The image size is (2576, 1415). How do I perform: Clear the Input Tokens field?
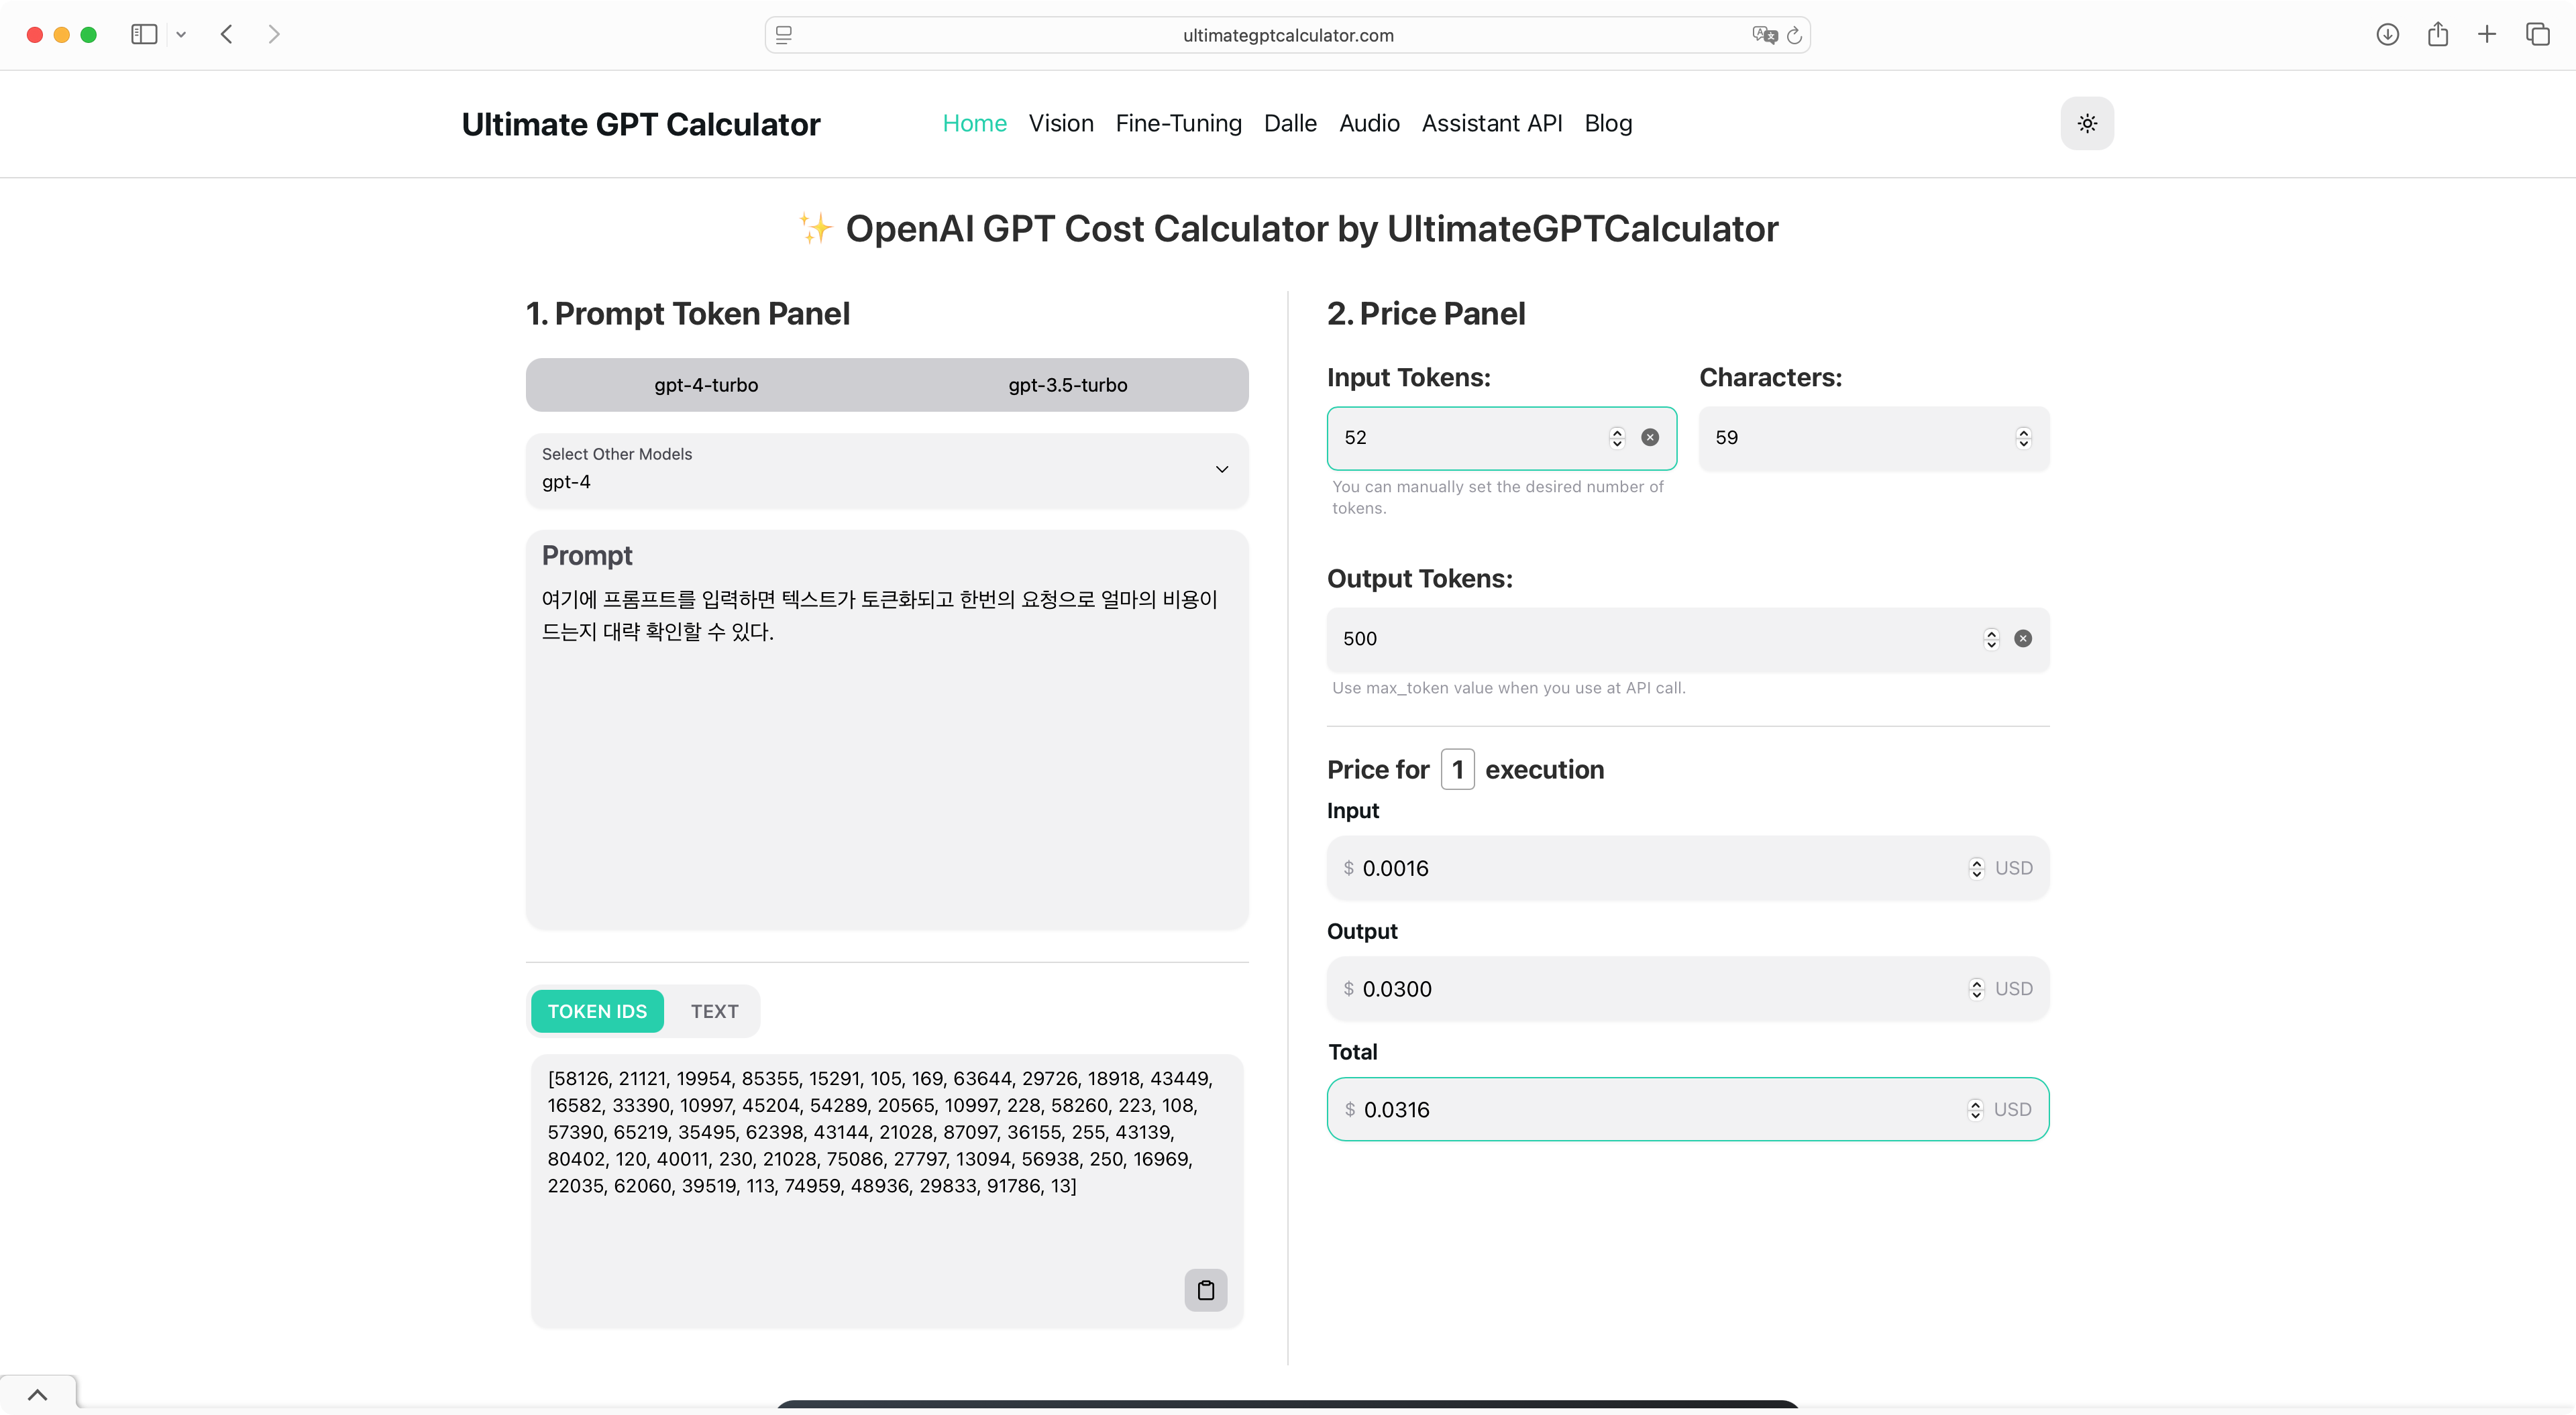1649,437
